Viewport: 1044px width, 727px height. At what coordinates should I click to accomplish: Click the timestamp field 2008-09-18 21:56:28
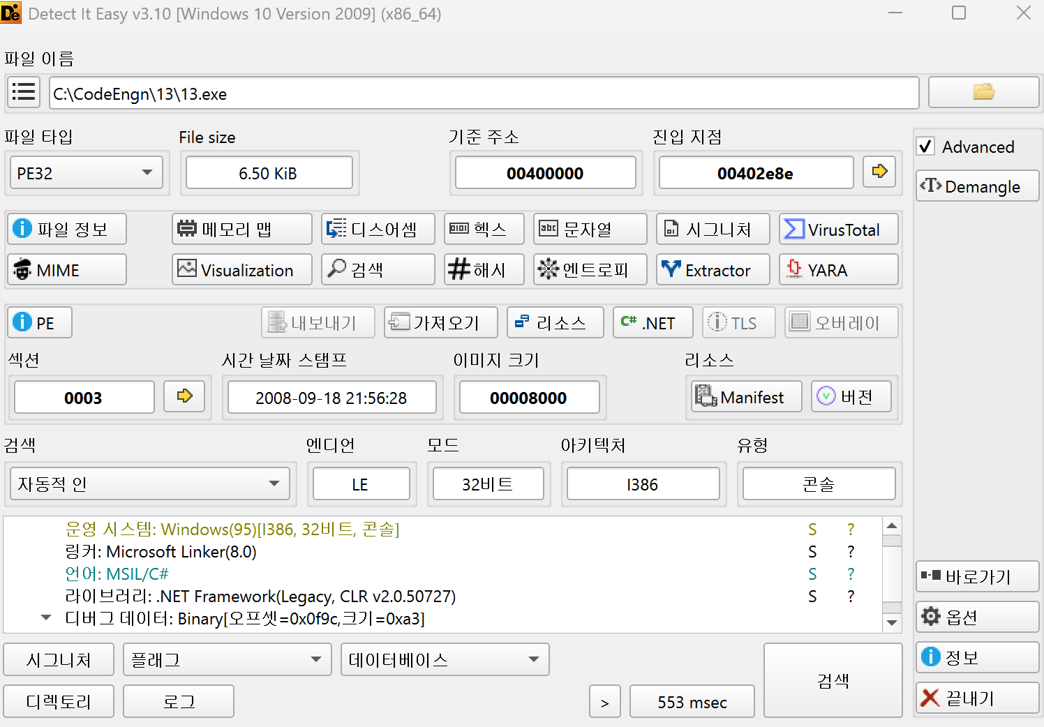[331, 398]
